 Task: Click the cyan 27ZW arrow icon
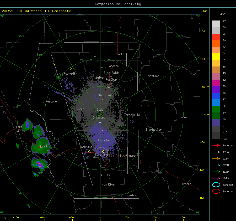216,165
